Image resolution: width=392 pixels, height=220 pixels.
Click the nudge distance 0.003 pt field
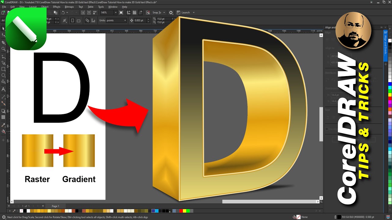pos(140,20)
